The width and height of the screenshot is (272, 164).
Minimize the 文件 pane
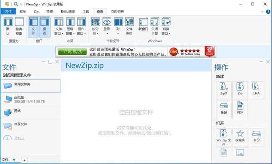click(x=44, y=62)
